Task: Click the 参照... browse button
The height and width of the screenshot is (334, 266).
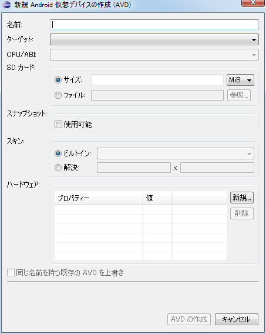Action: pyautogui.click(x=239, y=95)
